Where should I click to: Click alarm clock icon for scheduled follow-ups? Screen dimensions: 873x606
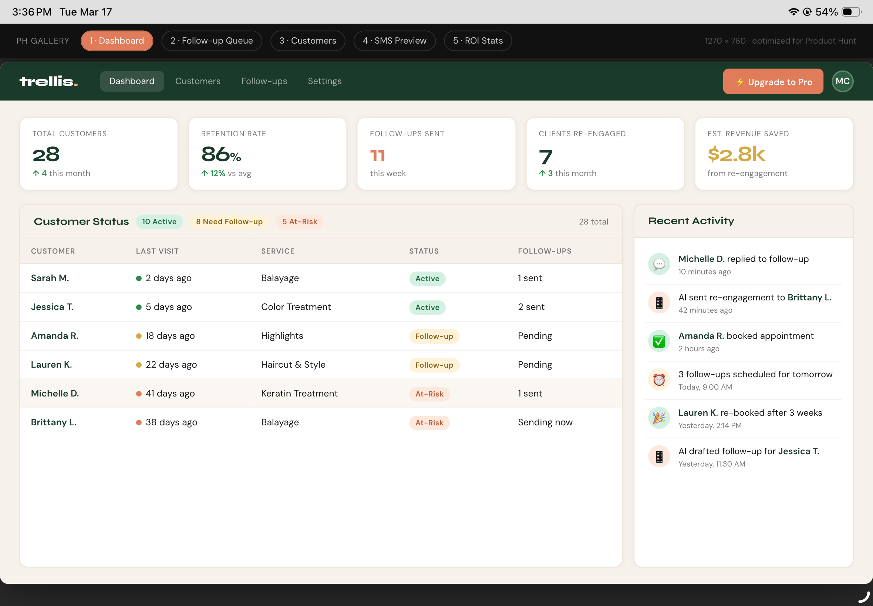coord(659,379)
